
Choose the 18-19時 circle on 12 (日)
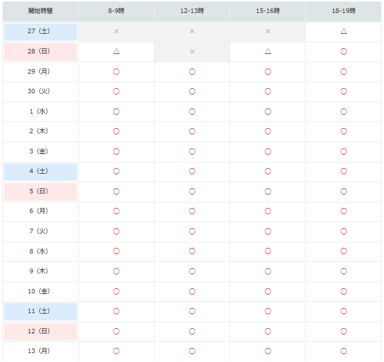344,332
